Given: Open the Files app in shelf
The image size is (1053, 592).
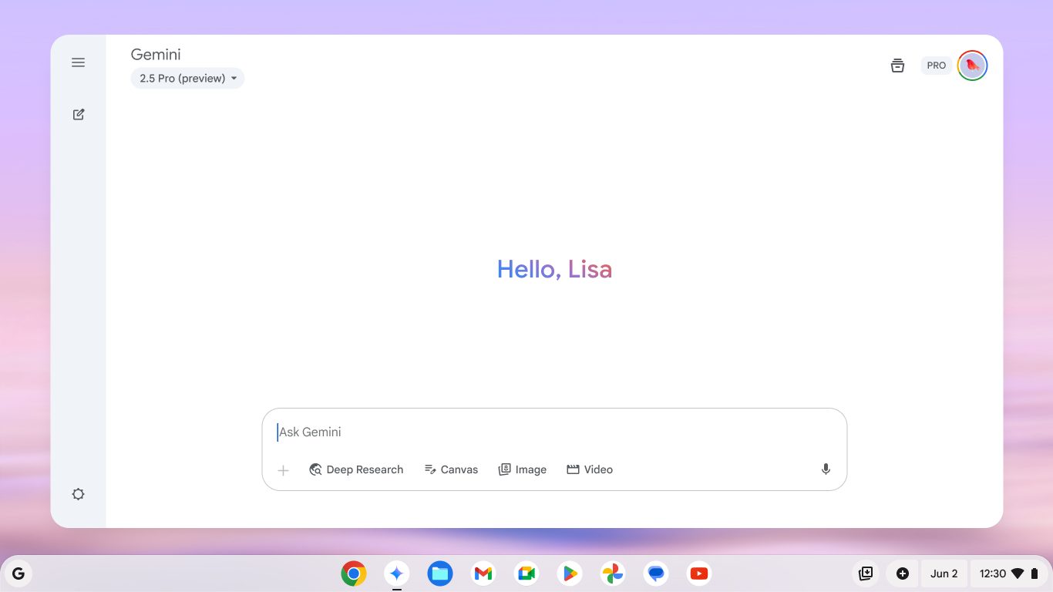Looking at the screenshot, I should [440, 573].
